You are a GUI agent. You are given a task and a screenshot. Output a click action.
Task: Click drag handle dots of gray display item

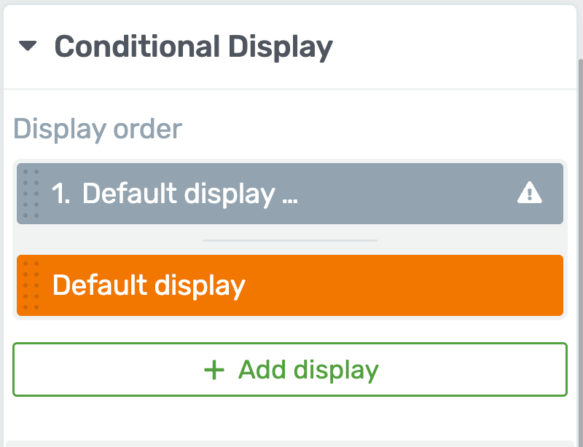31,194
